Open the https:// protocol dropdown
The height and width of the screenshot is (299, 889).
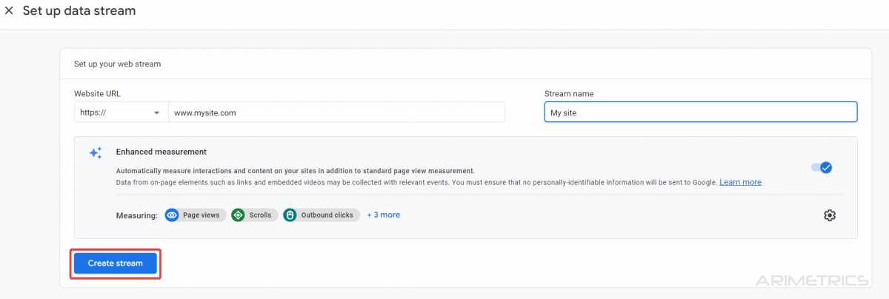pos(121,112)
